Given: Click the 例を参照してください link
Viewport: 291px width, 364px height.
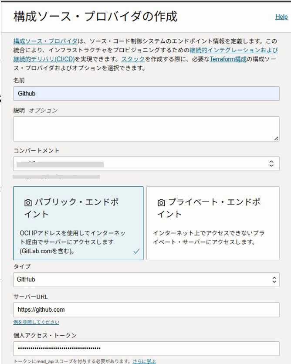Looking at the screenshot, I should [x=36, y=322].
